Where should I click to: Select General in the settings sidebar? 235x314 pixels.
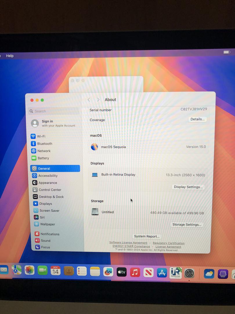coord(55,168)
